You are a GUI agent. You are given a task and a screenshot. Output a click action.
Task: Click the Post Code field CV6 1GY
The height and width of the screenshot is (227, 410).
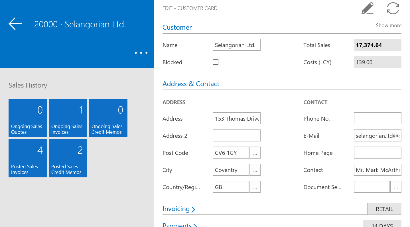pos(231,153)
